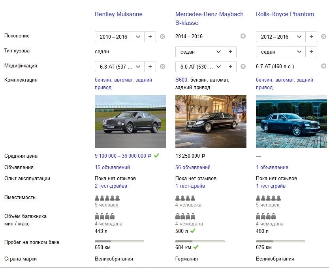Add another generation with plus next to 2010 – 2016
329x268 pixels.
point(150,37)
